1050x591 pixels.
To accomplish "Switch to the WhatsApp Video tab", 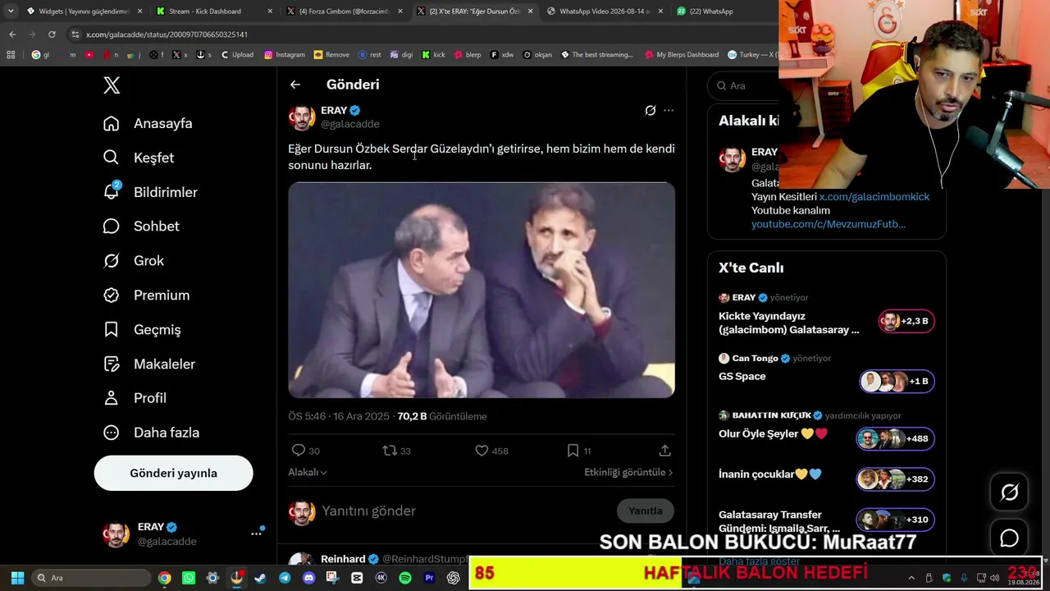I will coord(603,11).
